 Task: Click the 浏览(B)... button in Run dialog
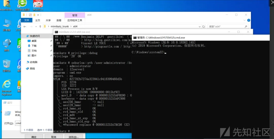coord(74,137)
